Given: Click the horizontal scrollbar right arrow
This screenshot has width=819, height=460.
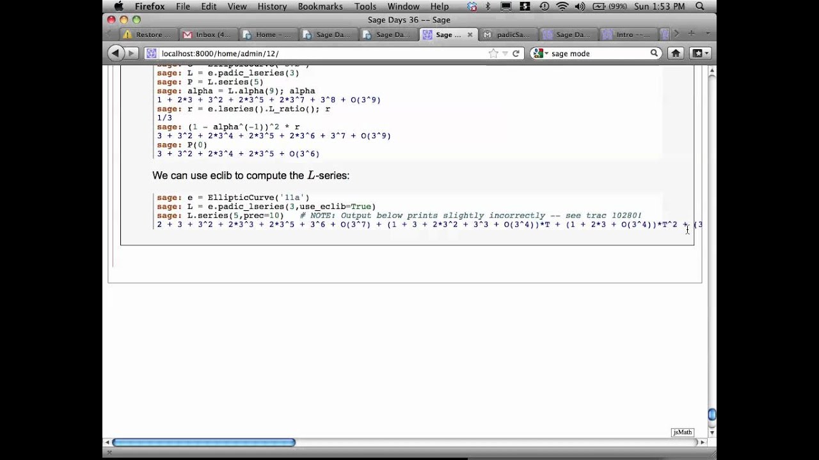Looking at the screenshot, I should pos(703,442).
